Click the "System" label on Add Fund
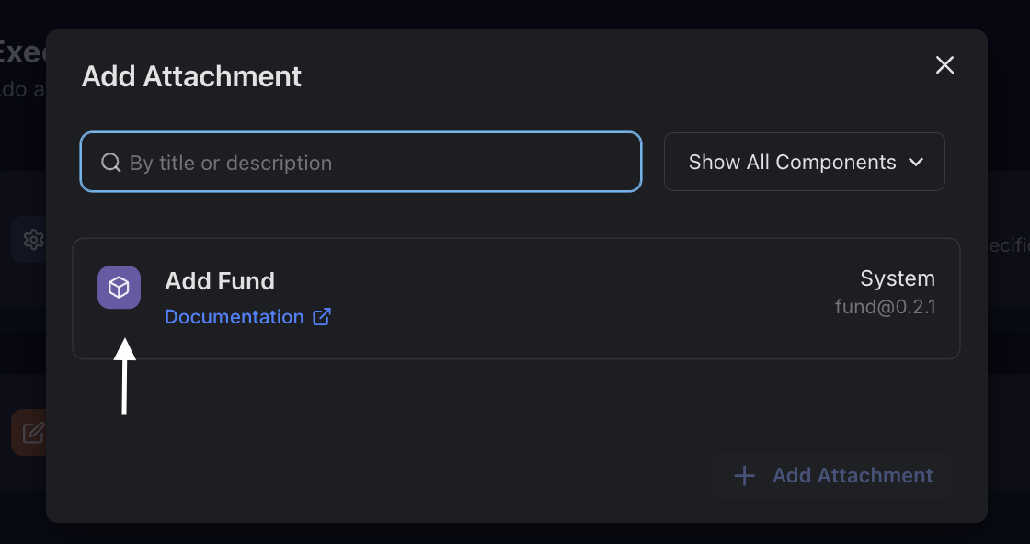1030x544 pixels. [897, 278]
